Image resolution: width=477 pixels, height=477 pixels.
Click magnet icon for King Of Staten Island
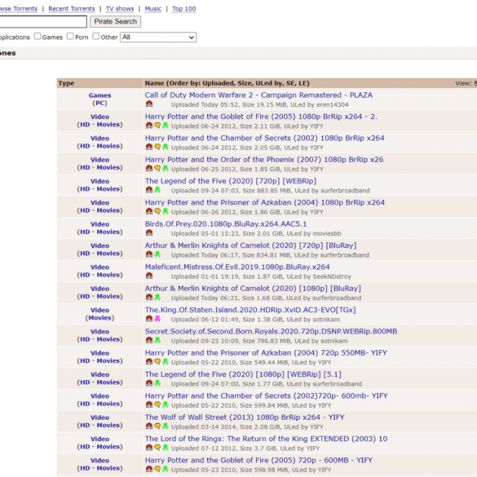pyautogui.click(x=149, y=319)
